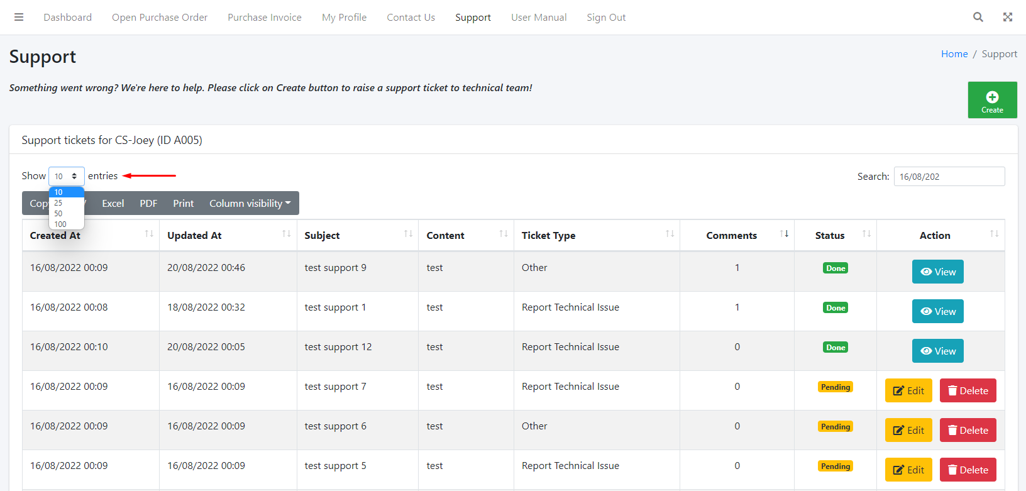Delete the test support 6 ticket
1026x491 pixels.
coord(968,430)
